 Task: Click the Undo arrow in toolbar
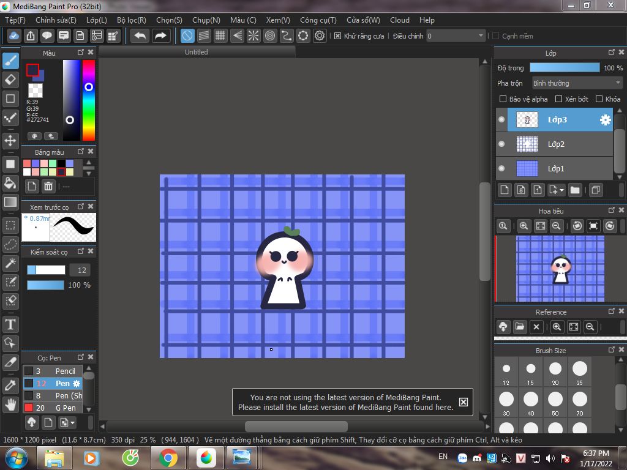(x=140, y=36)
